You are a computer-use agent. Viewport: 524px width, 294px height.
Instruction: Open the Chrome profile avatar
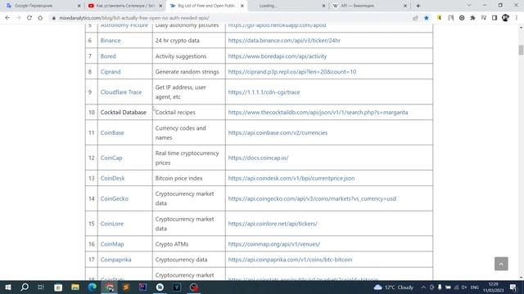(x=505, y=18)
